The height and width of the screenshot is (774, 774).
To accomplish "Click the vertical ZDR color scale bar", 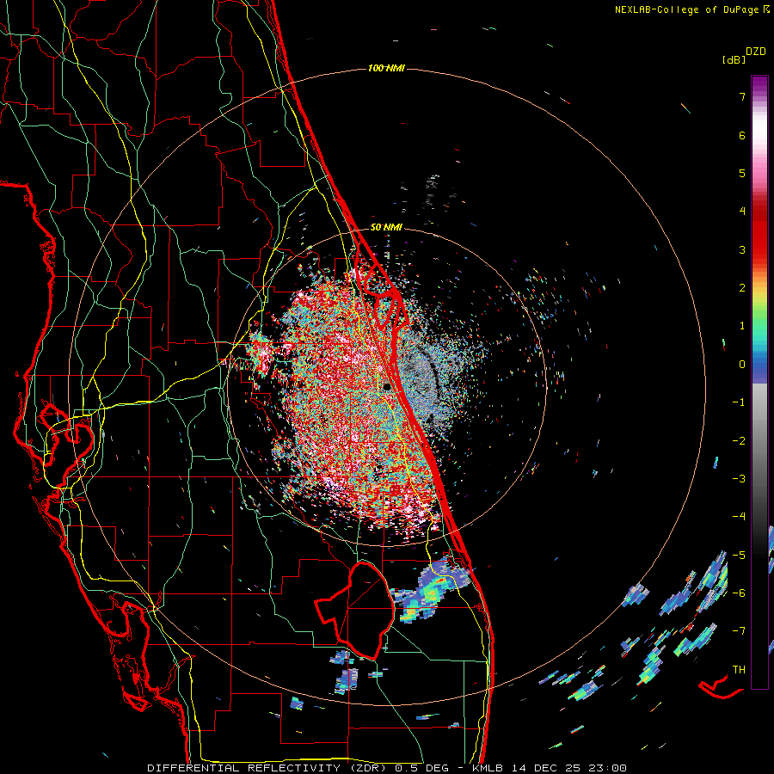I will [759, 382].
